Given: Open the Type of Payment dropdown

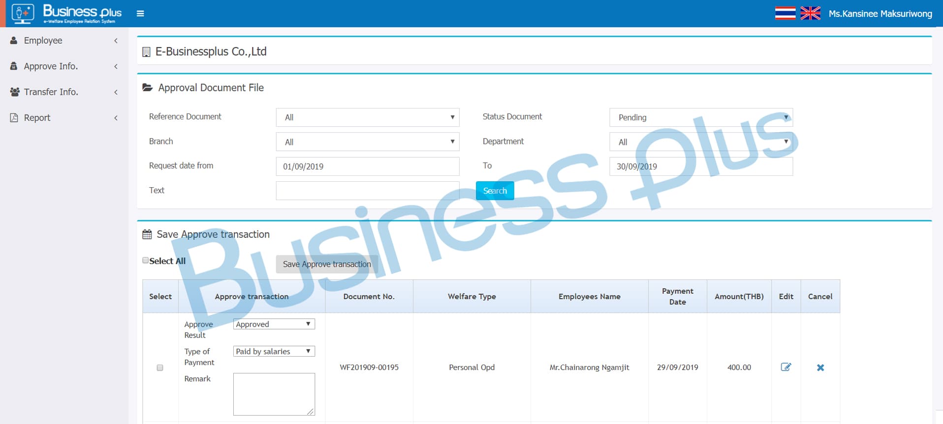Looking at the screenshot, I should point(274,351).
